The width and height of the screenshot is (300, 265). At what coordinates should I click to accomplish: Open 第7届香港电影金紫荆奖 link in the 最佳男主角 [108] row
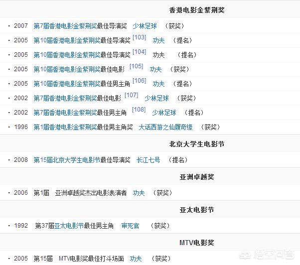pos(65,113)
